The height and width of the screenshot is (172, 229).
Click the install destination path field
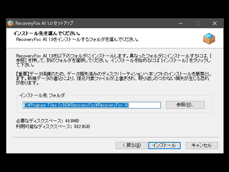pos(92,105)
